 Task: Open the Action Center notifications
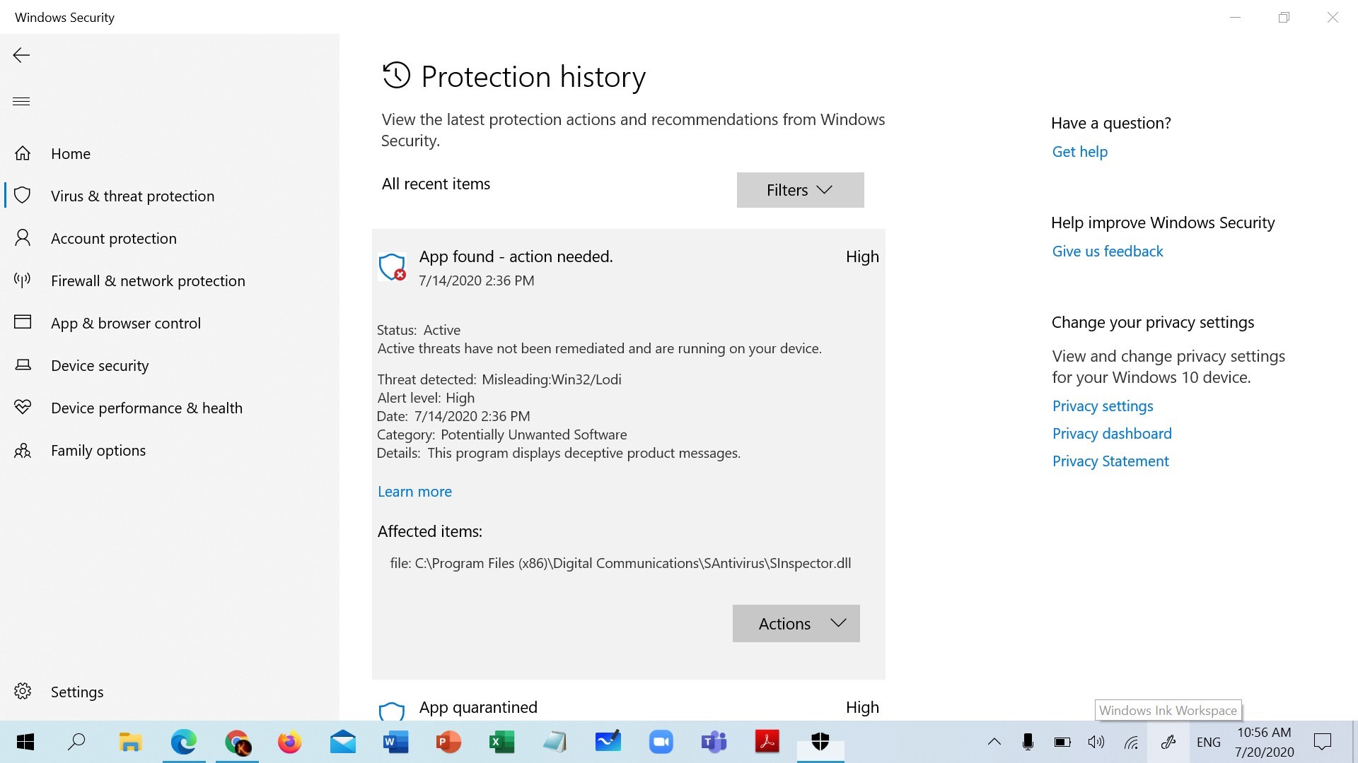coord(1322,742)
